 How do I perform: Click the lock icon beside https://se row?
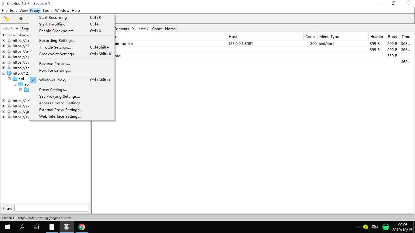pyautogui.click(x=9, y=68)
